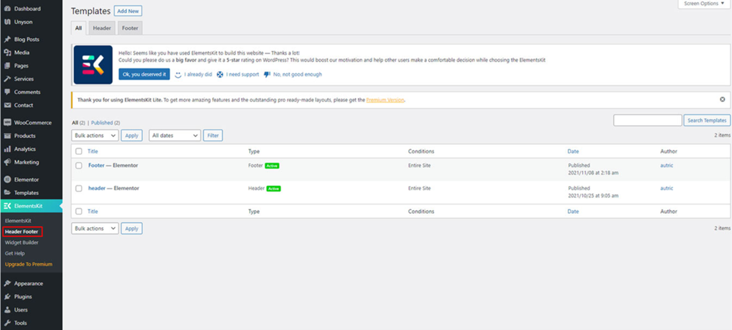This screenshot has height=330, width=732.
Task: Click the bottom Apply button
Action: coord(132,228)
